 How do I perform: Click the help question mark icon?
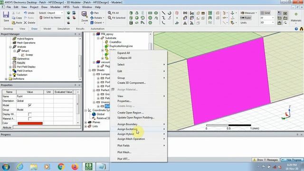point(296,28)
